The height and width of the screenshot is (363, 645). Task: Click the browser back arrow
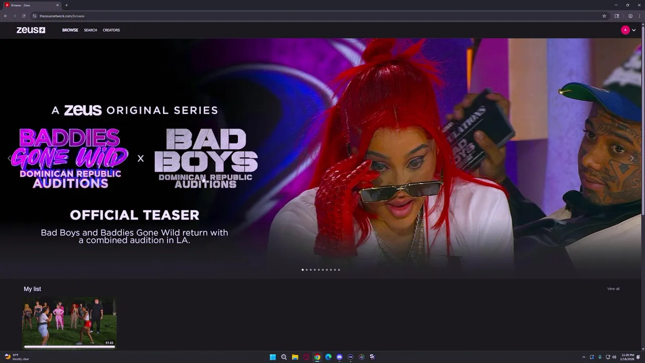coord(6,16)
